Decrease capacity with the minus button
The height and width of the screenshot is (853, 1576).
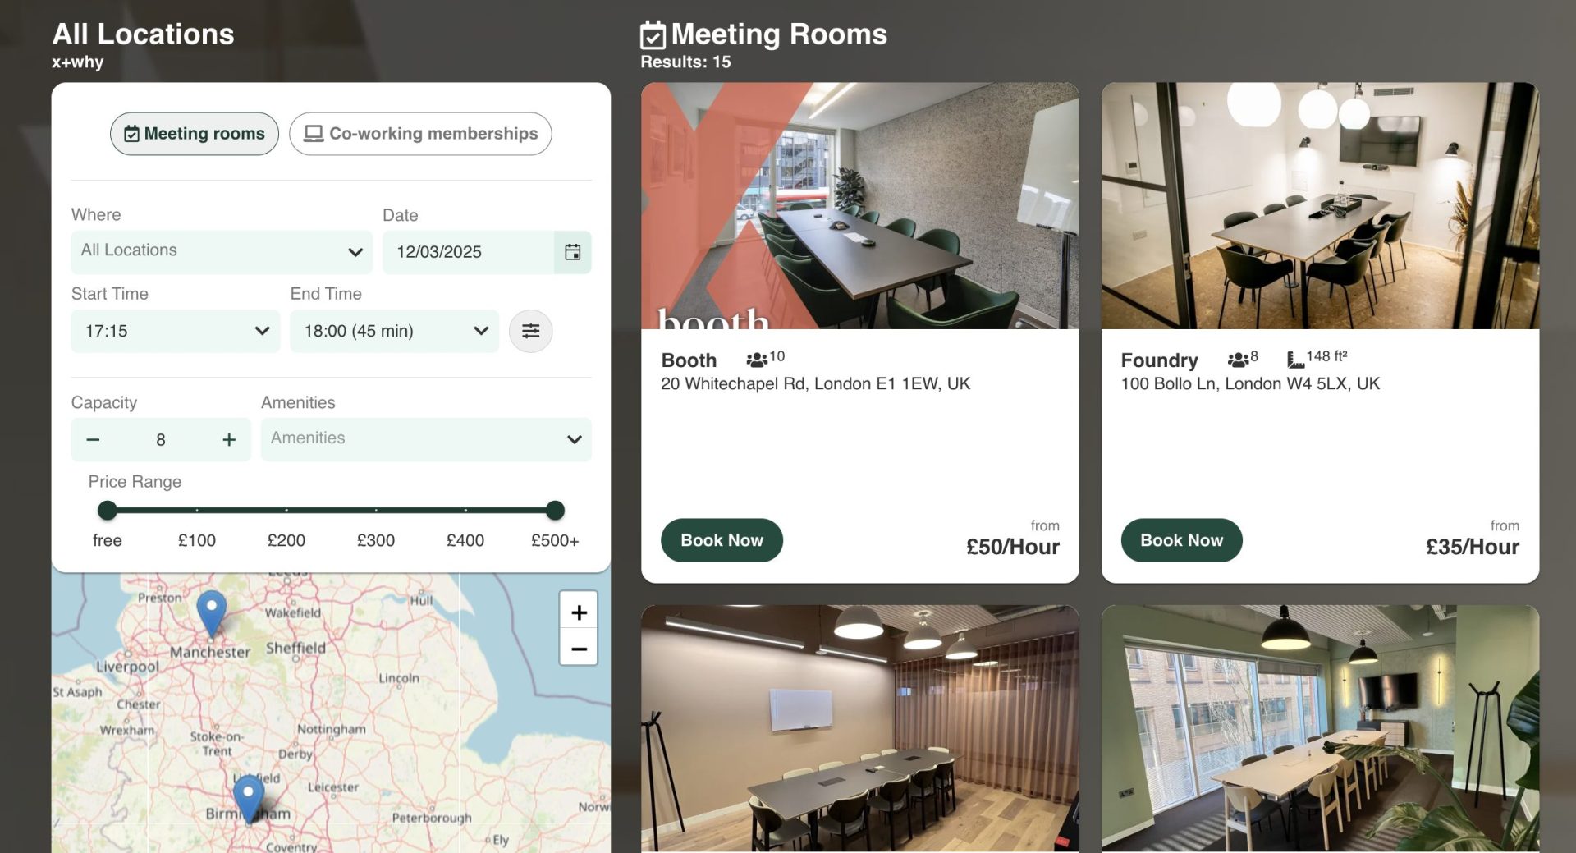pyautogui.click(x=93, y=440)
